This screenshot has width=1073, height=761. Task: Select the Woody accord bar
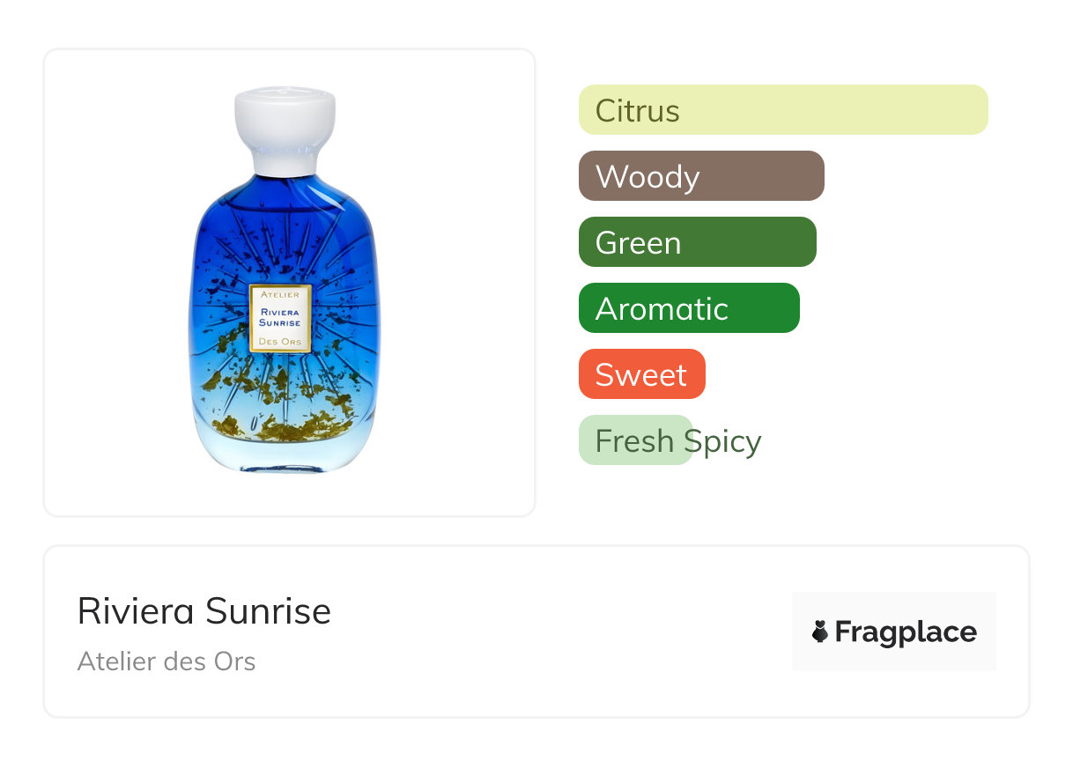coord(700,176)
